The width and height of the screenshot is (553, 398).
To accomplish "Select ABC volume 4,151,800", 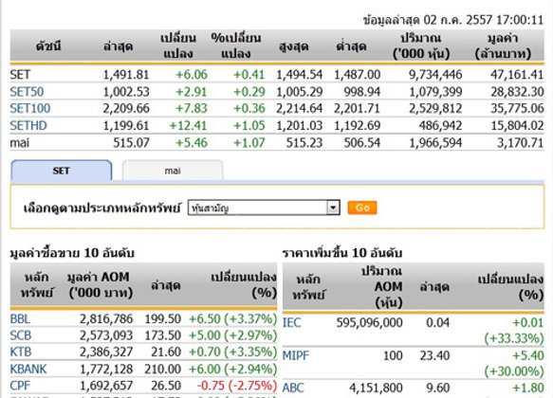I will pos(376,389).
